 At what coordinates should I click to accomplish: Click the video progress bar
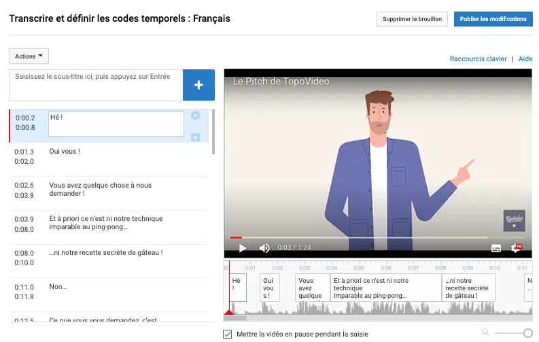[x=378, y=237]
